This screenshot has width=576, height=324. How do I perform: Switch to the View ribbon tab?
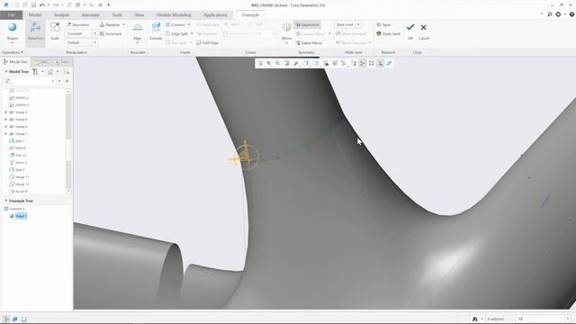click(139, 14)
